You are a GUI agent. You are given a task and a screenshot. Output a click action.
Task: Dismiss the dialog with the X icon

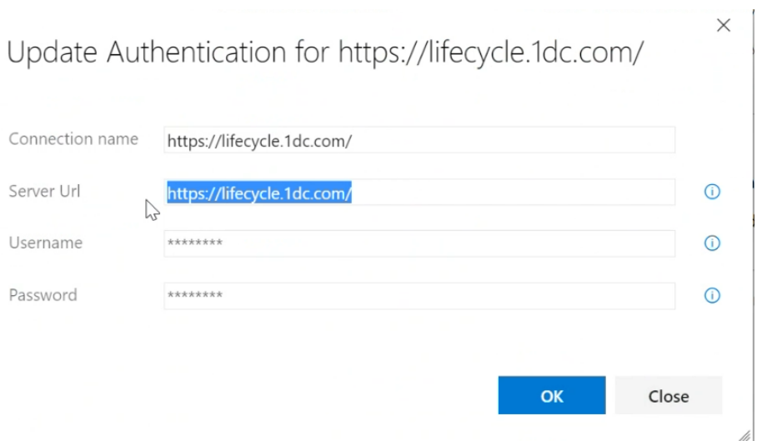click(724, 26)
